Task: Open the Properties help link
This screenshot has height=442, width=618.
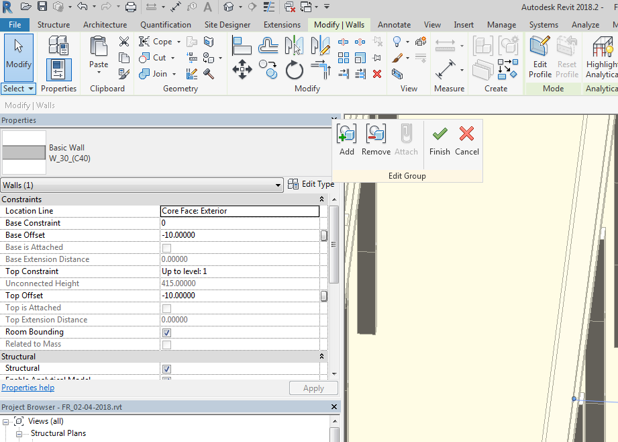Action: click(28, 388)
